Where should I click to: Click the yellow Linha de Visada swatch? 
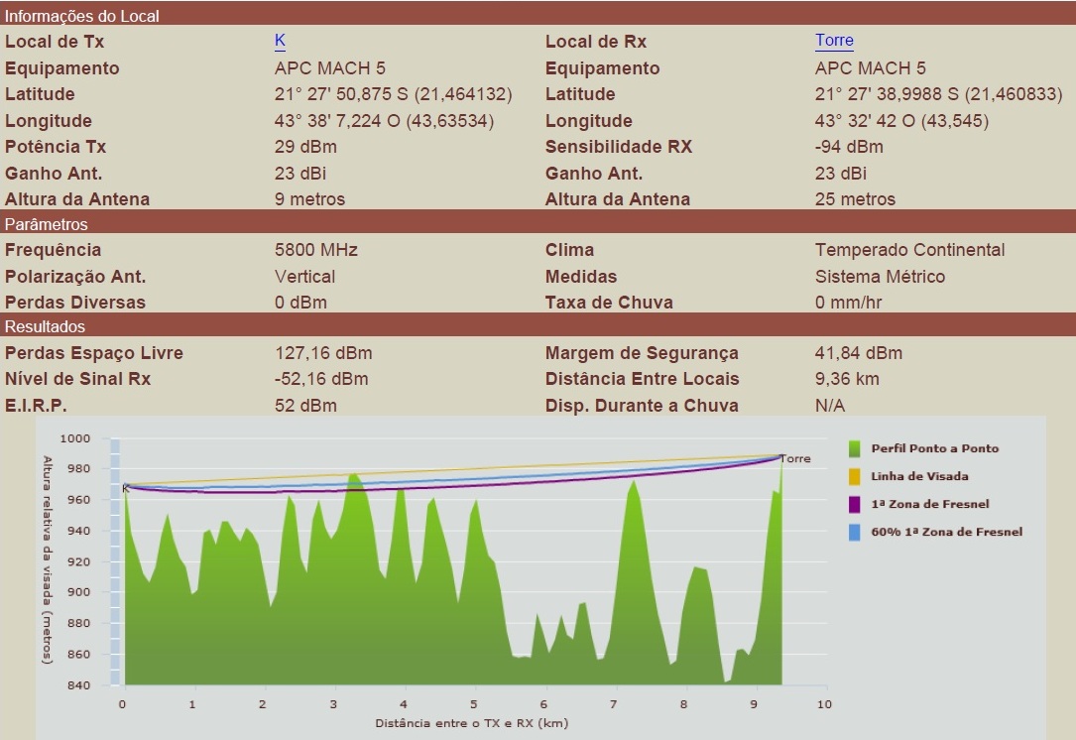coord(854,476)
